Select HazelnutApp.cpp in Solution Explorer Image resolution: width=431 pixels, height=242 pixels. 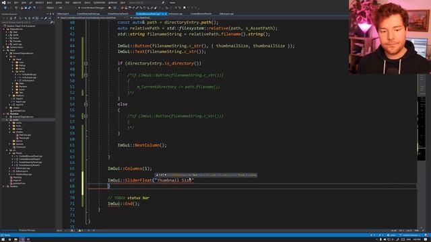(x=24, y=174)
